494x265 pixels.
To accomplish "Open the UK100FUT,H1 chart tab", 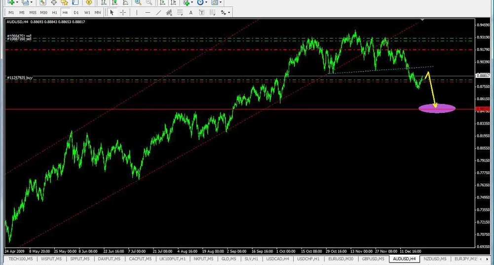I will coord(172,259).
